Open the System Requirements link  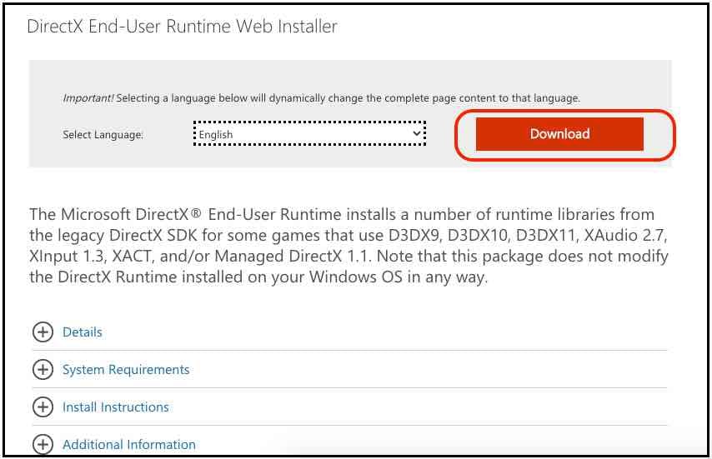pyautogui.click(x=126, y=370)
